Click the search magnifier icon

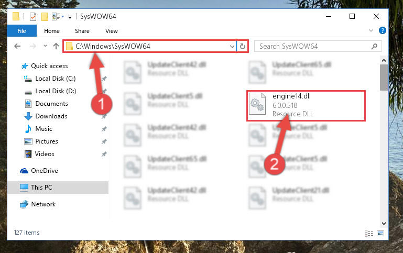374,47
